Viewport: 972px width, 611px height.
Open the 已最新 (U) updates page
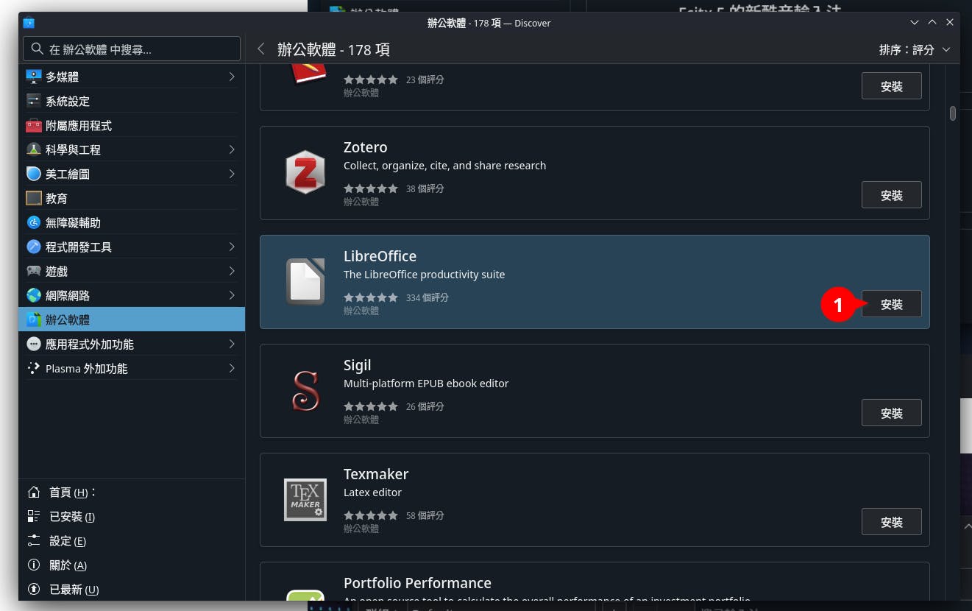coord(132,589)
